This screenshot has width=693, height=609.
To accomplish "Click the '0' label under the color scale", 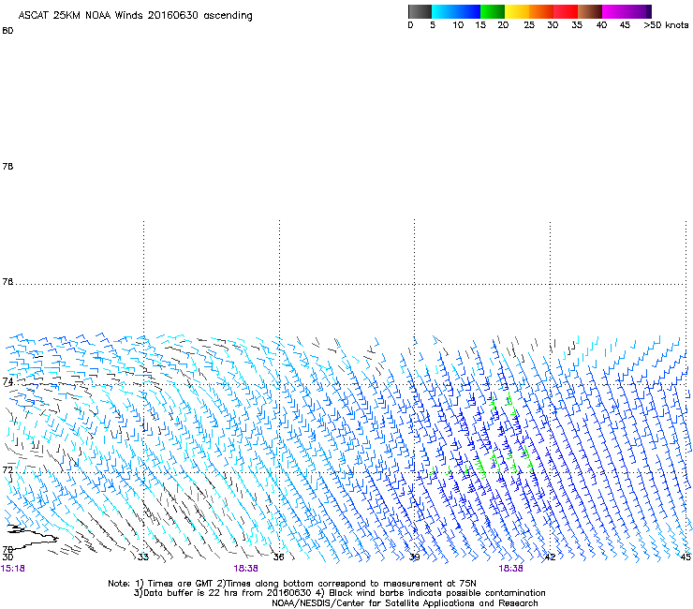I will tap(410, 25).
